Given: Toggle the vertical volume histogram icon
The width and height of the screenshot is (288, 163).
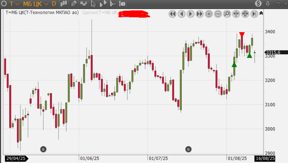Looking at the screenshot, I should [103, 4].
